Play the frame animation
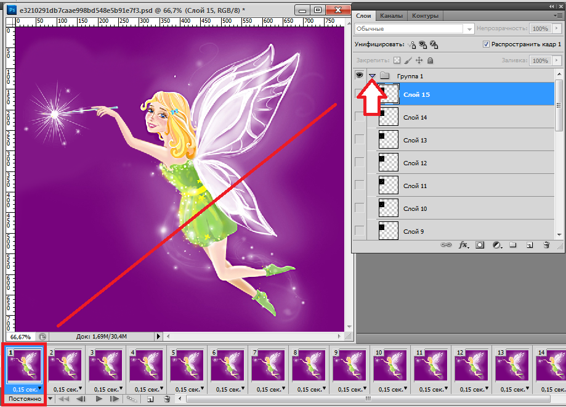 click(99, 400)
